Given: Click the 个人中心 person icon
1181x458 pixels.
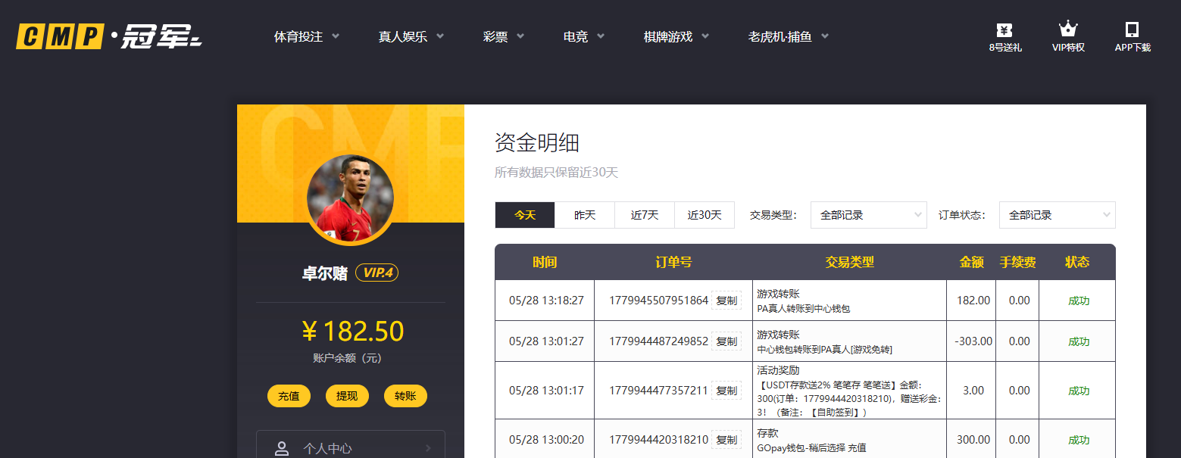Looking at the screenshot, I should pyautogui.click(x=282, y=448).
